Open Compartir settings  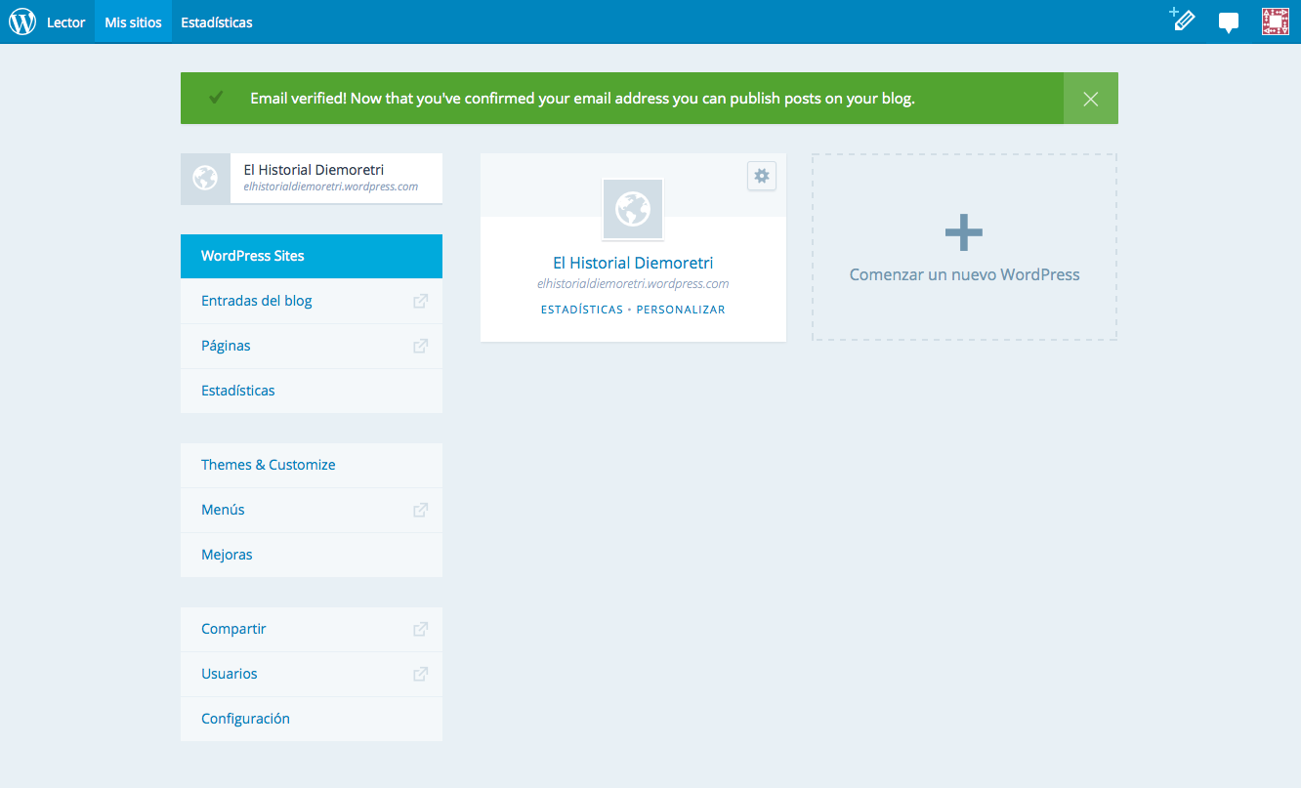[x=312, y=629]
